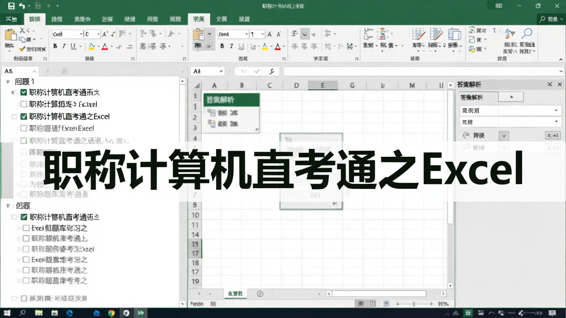Click the search magnifier at the ribbon's right end
Image resolution: width=566 pixels, height=318 pixels.
pyautogui.click(x=542, y=19)
